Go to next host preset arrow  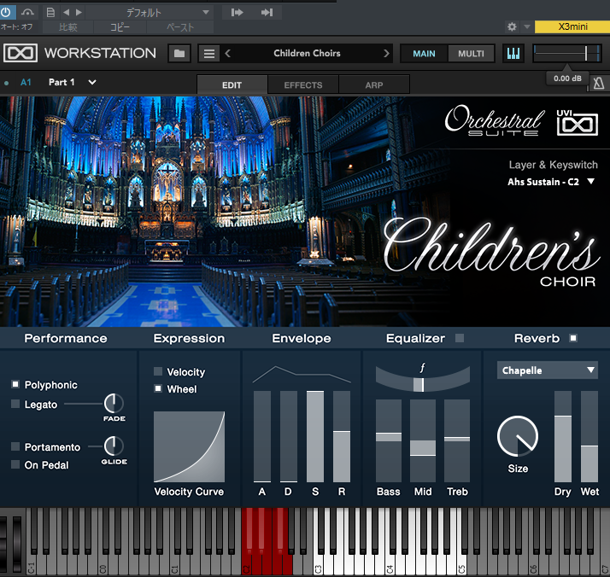click(x=79, y=13)
